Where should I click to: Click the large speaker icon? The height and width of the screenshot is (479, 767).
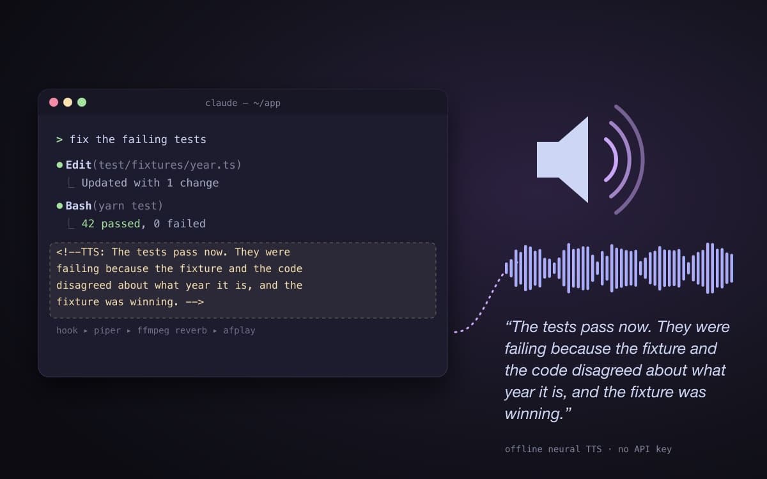[591, 160]
